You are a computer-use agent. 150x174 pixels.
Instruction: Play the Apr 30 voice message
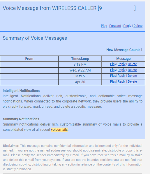pos(113,81)
